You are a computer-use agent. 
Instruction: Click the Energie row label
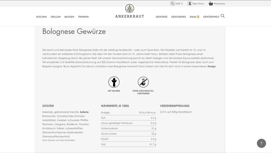pos(106,113)
